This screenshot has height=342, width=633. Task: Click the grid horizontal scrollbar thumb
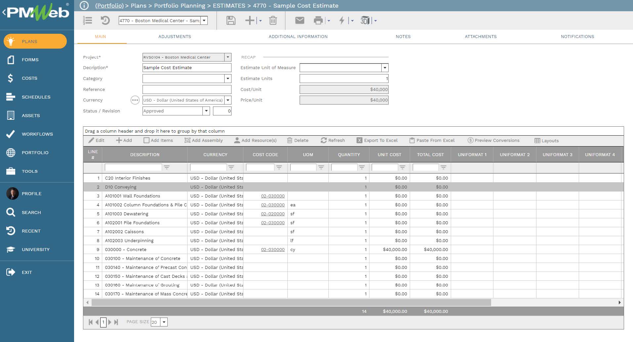click(291, 302)
